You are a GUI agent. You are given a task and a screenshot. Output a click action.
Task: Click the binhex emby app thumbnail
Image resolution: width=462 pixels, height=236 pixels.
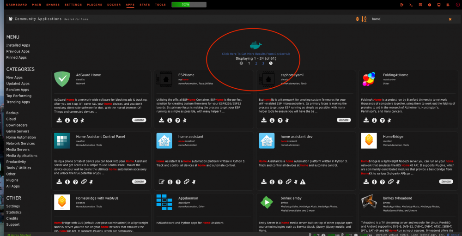click(267, 202)
